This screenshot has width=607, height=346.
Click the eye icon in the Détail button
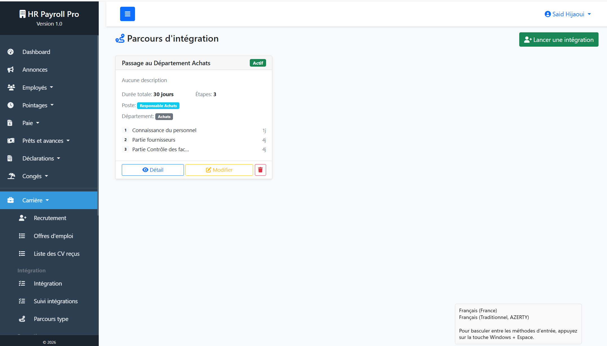[145, 170]
